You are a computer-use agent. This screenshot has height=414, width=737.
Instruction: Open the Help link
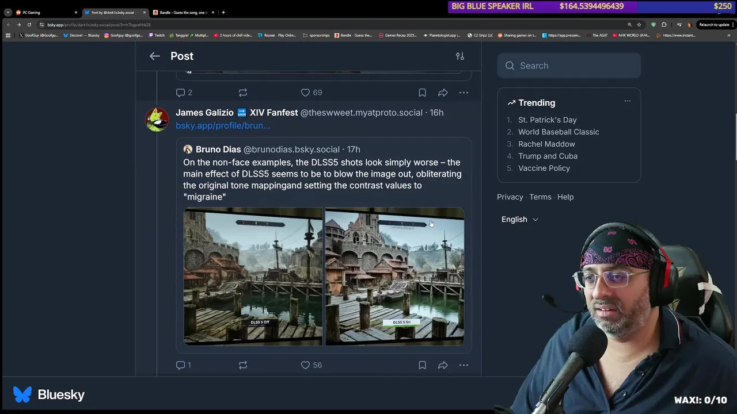(565, 197)
